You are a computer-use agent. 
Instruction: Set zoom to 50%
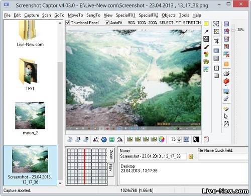132,23
